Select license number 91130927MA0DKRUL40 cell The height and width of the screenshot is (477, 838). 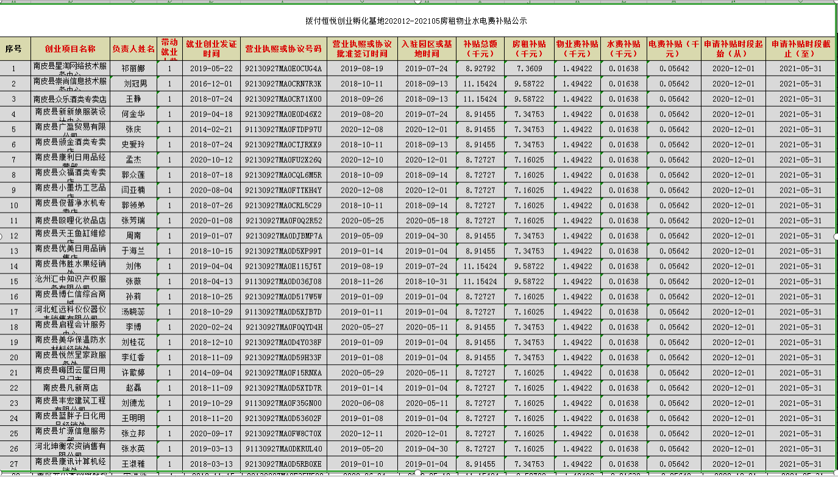click(283, 449)
